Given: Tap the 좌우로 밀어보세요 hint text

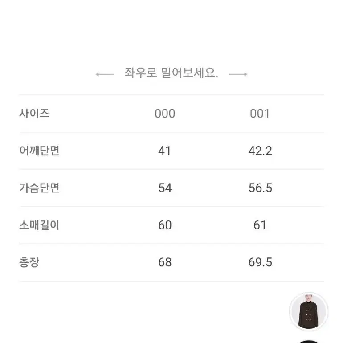Looking at the screenshot, I should pos(171,73).
